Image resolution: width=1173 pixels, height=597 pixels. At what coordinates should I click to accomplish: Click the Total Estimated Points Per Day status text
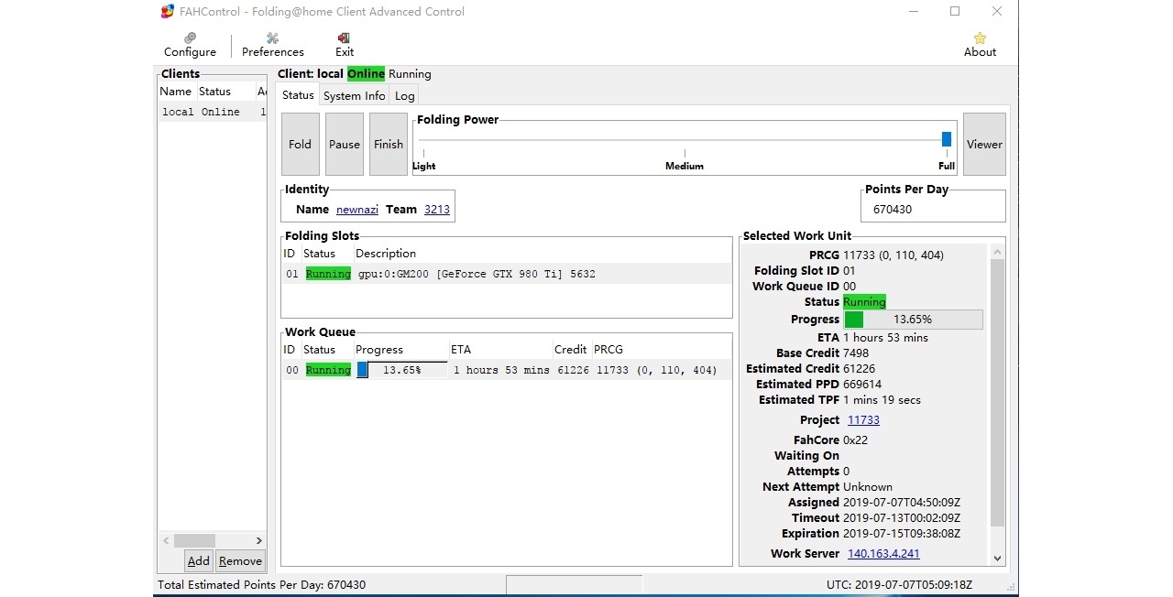[261, 585]
